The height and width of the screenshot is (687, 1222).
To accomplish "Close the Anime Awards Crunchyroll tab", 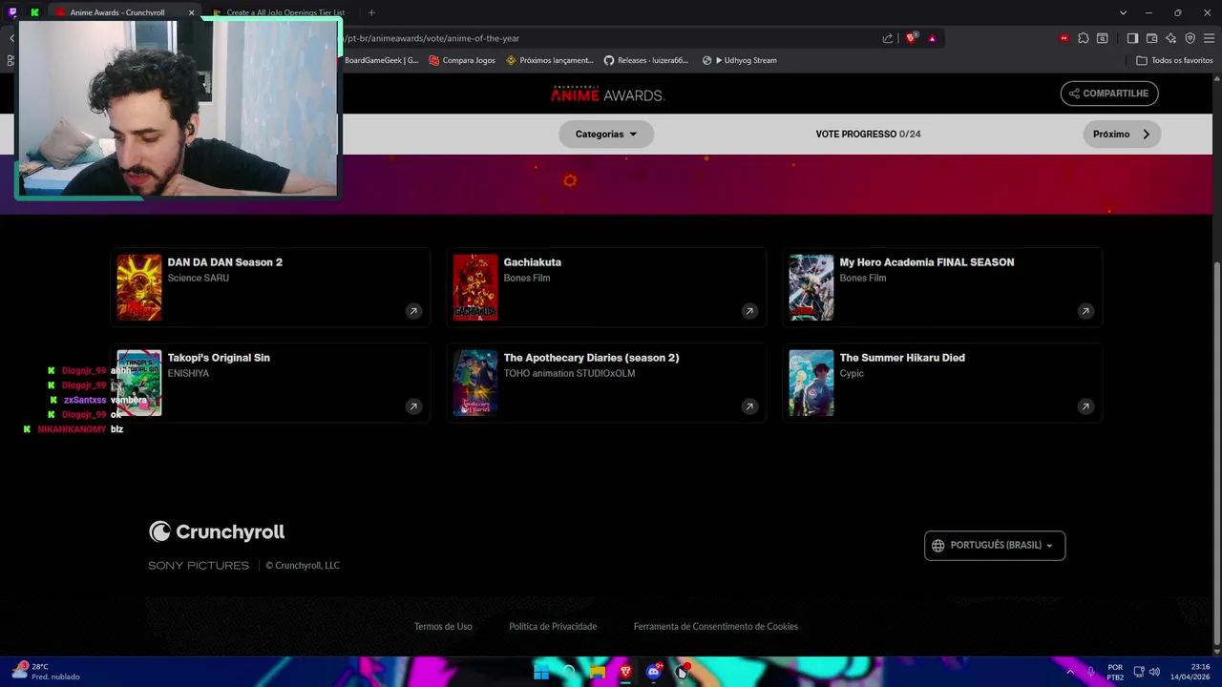I will pos(191,12).
